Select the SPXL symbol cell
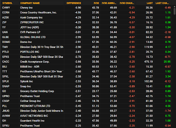The image size is (176, 128). [x=5, y=77]
